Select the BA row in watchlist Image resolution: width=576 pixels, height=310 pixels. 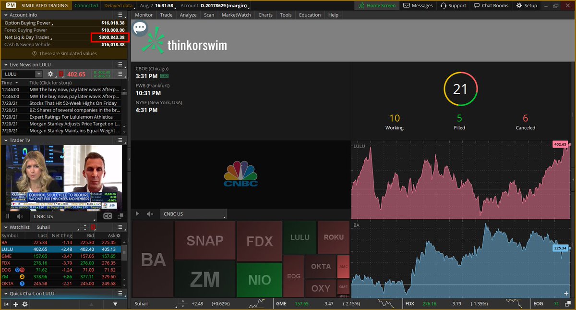(x=60, y=243)
